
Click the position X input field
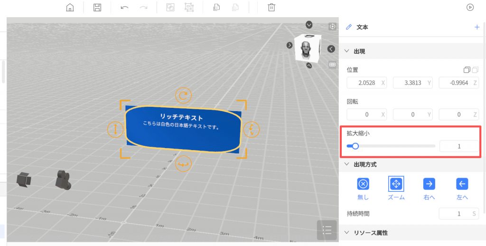(363, 83)
